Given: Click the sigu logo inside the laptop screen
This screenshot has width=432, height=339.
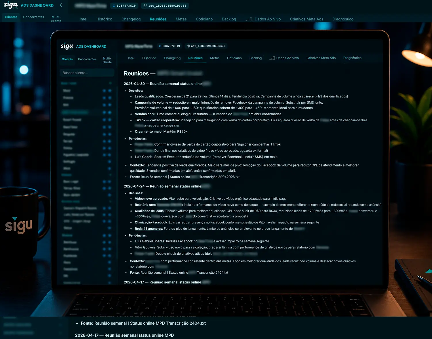Looking at the screenshot, I should (67, 46).
